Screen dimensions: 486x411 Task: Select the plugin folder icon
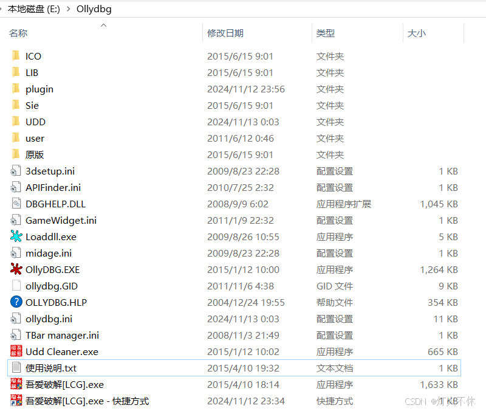16,89
